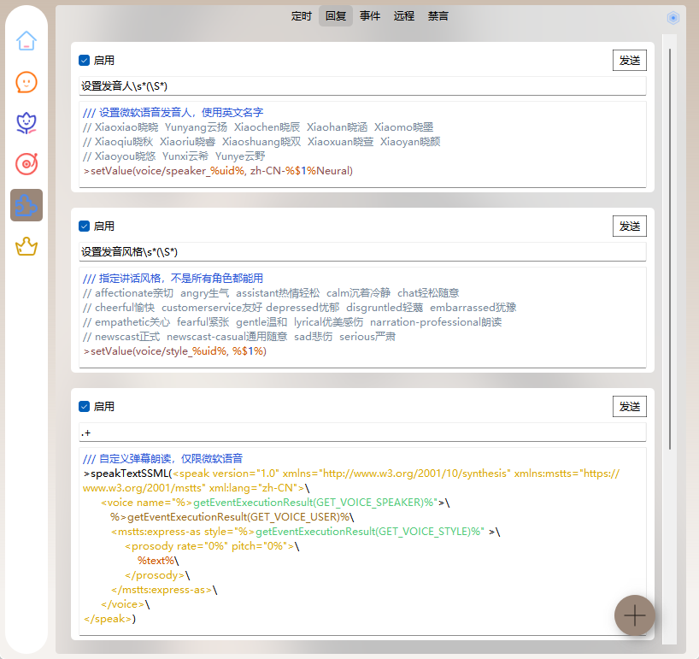This screenshot has height=659, width=699.
Task: Click the closing </speak>) line
Action: (109, 619)
